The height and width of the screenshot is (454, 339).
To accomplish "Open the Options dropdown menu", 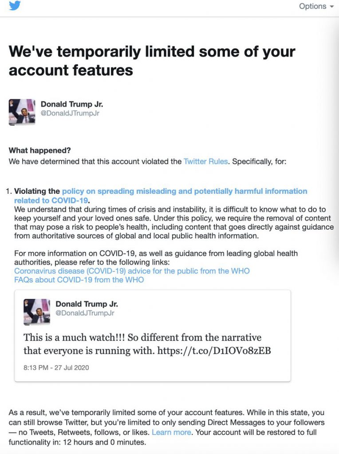I will click(316, 6).
